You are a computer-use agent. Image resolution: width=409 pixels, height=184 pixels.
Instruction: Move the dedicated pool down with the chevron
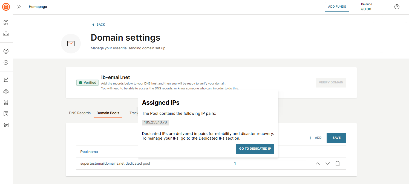327,163
